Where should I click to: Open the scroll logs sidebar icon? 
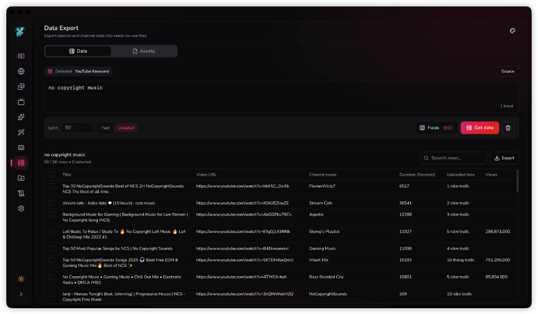point(21,193)
